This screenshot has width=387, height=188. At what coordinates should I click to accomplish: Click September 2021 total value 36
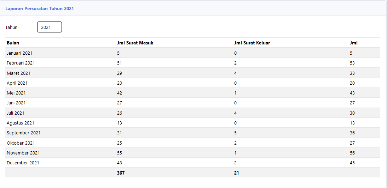352,133
